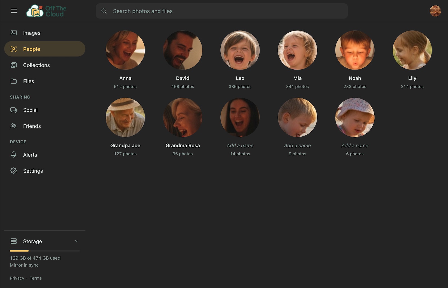Screen dimensions: 448x288
Task: Click the Social chat bubbles icon
Action: click(14, 110)
